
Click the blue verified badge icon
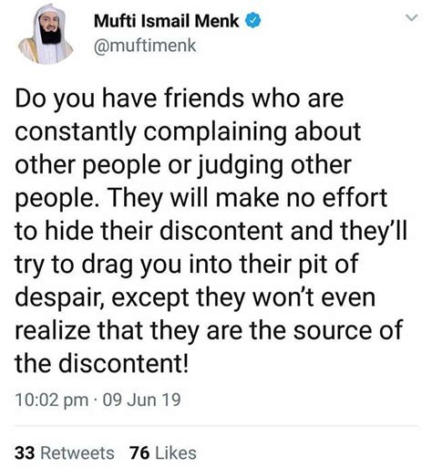click(x=252, y=21)
